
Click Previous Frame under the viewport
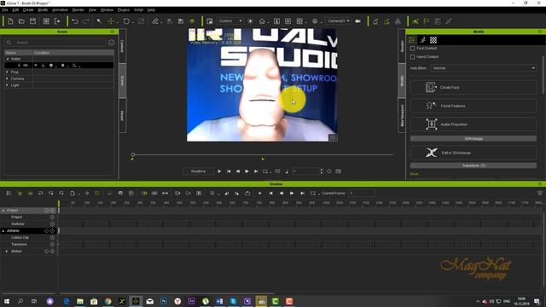238,171
